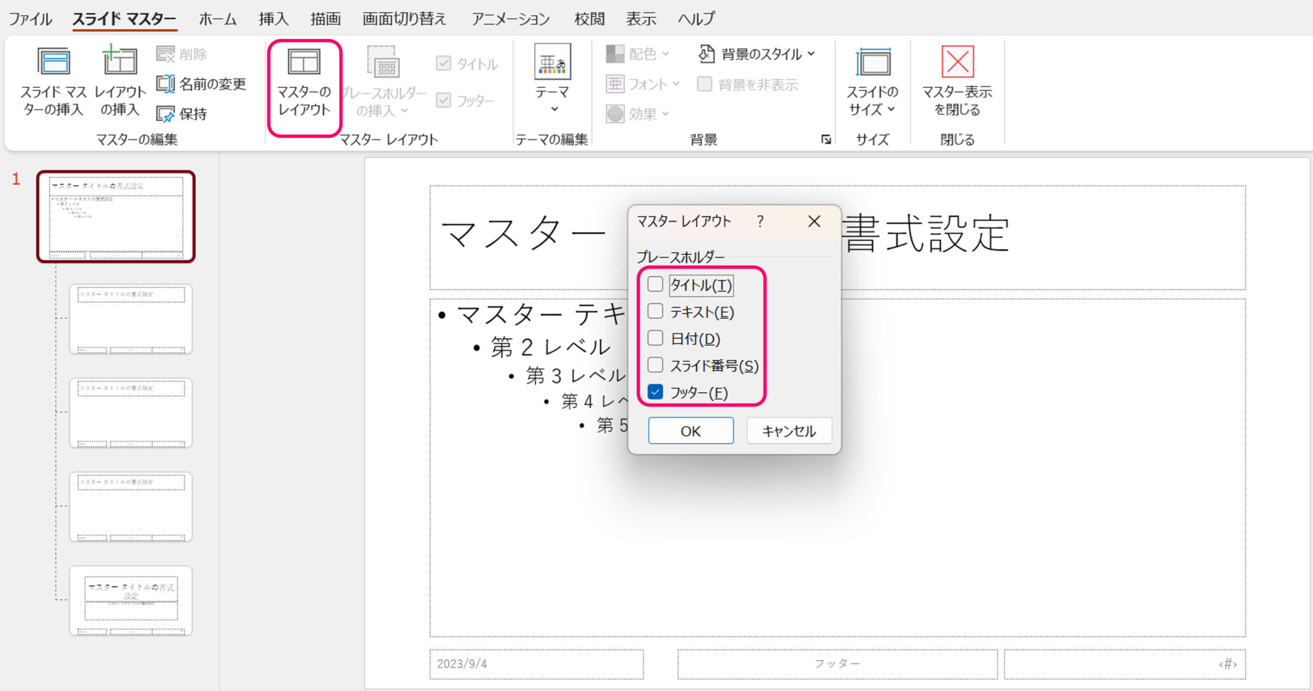Click the スライド マスターの挿入 icon
Viewport: 1313px width, 691px height.
coord(53,62)
